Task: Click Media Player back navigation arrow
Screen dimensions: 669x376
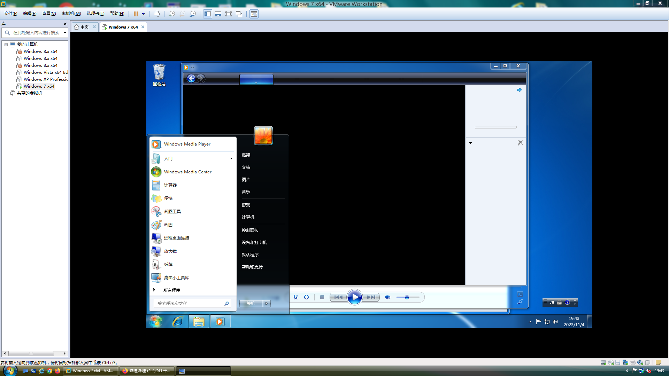Action: tap(191, 79)
